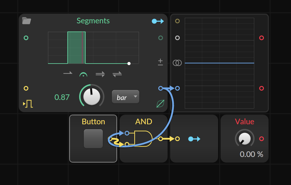The image size is (291, 185).
Task: Click the Segments rate knob
Action: 92,97
